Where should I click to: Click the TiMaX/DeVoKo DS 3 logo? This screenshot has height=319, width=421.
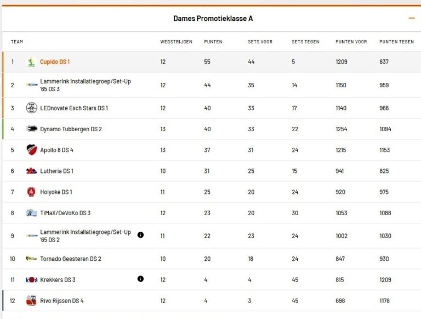pos(32,213)
